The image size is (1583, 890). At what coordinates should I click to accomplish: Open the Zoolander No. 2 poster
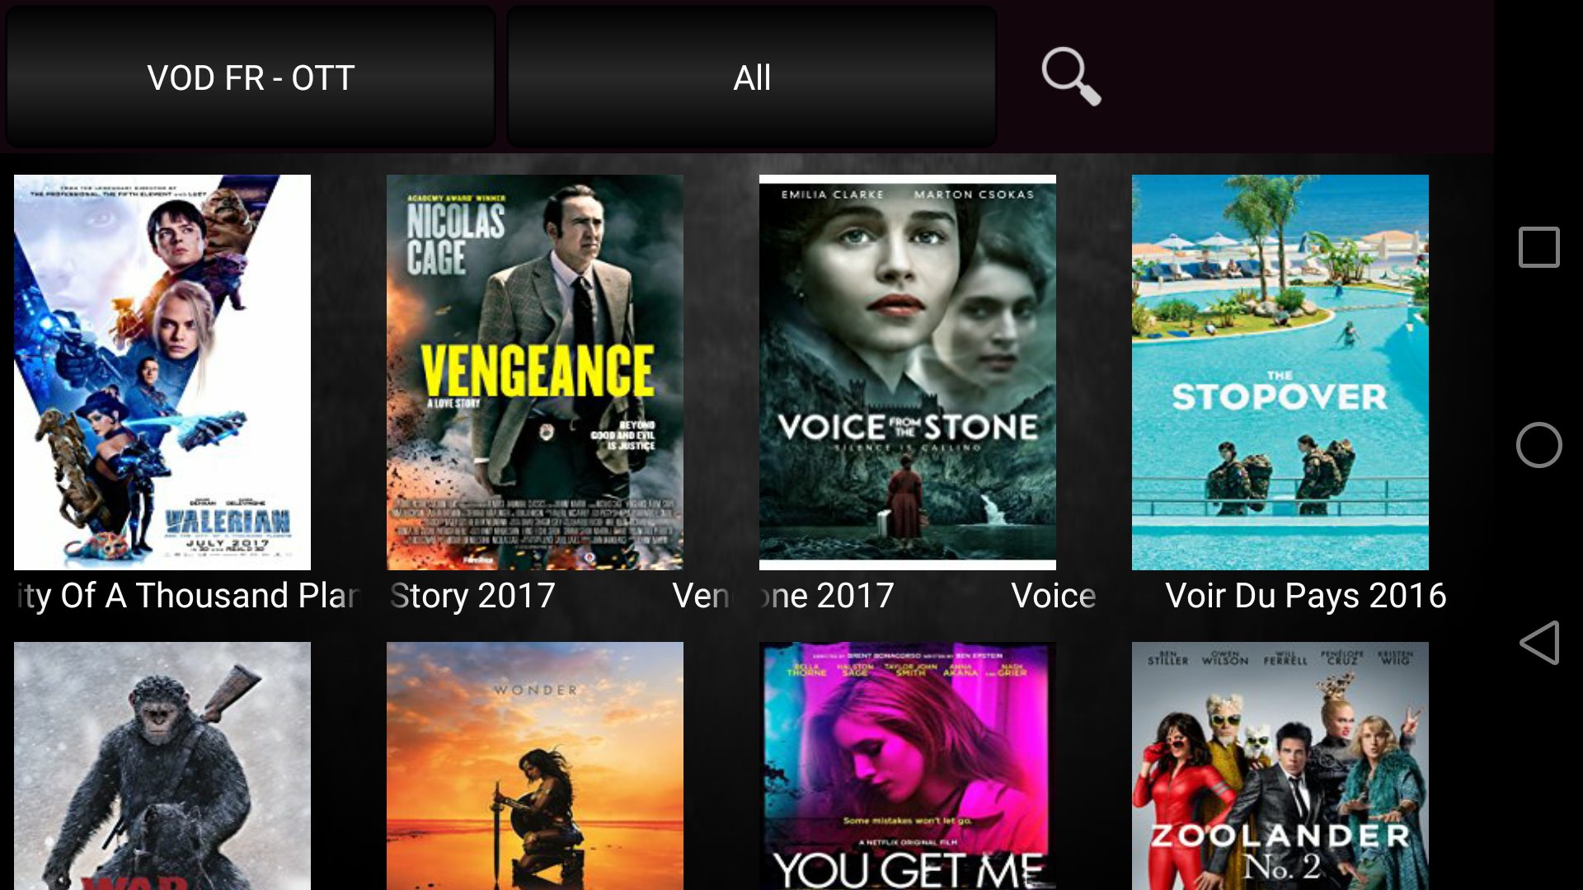tap(1280, 766)
